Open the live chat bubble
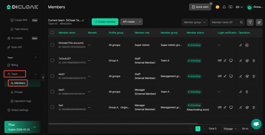 tap(256, 124)
